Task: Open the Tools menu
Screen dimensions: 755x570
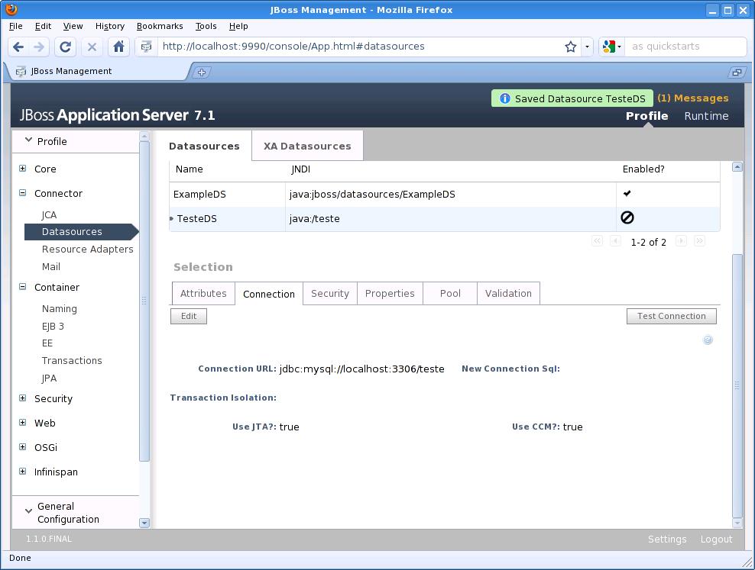Action: 206,26
